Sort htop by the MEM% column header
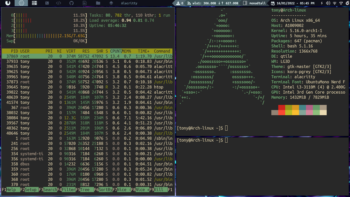 tap(126, 51)
